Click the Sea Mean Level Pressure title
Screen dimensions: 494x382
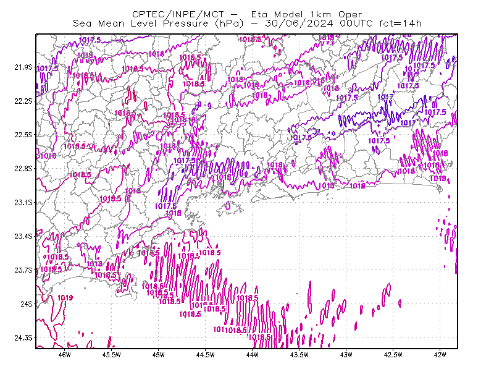[140, 23]
